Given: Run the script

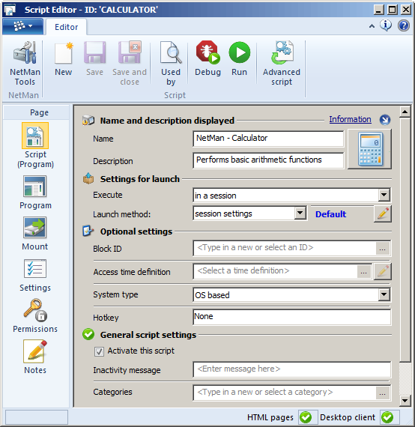Looking at the screenshot, I should tap(240, 59).
